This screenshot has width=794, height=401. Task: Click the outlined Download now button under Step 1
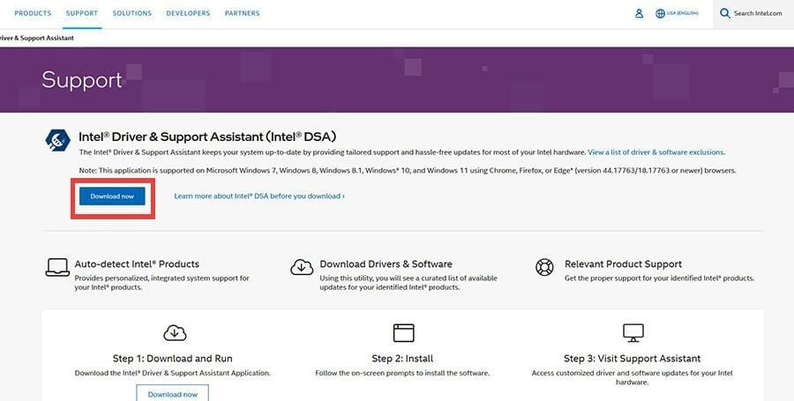tap(172, 393)
